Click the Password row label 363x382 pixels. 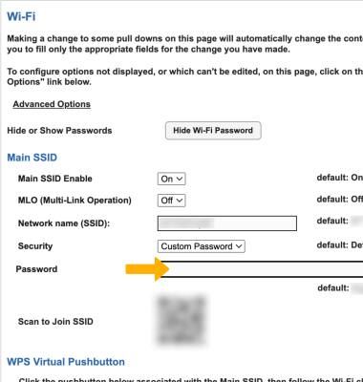36,269
